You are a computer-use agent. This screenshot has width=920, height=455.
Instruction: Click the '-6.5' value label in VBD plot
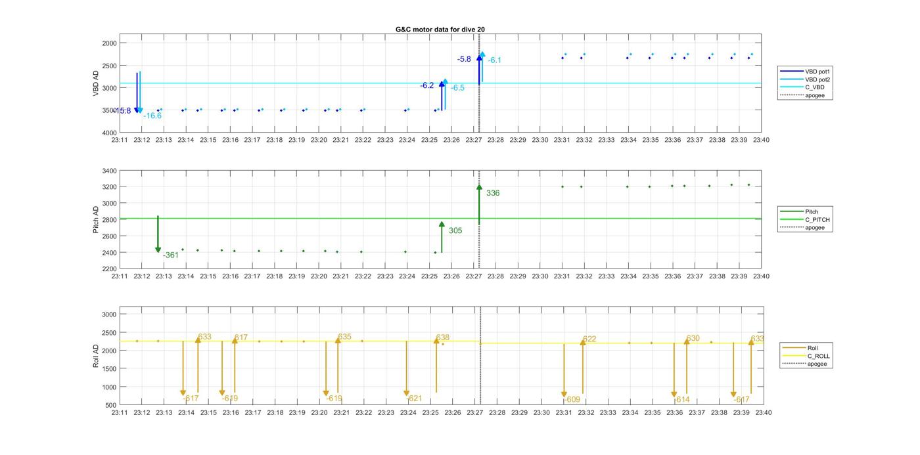(x=457, y=88)
